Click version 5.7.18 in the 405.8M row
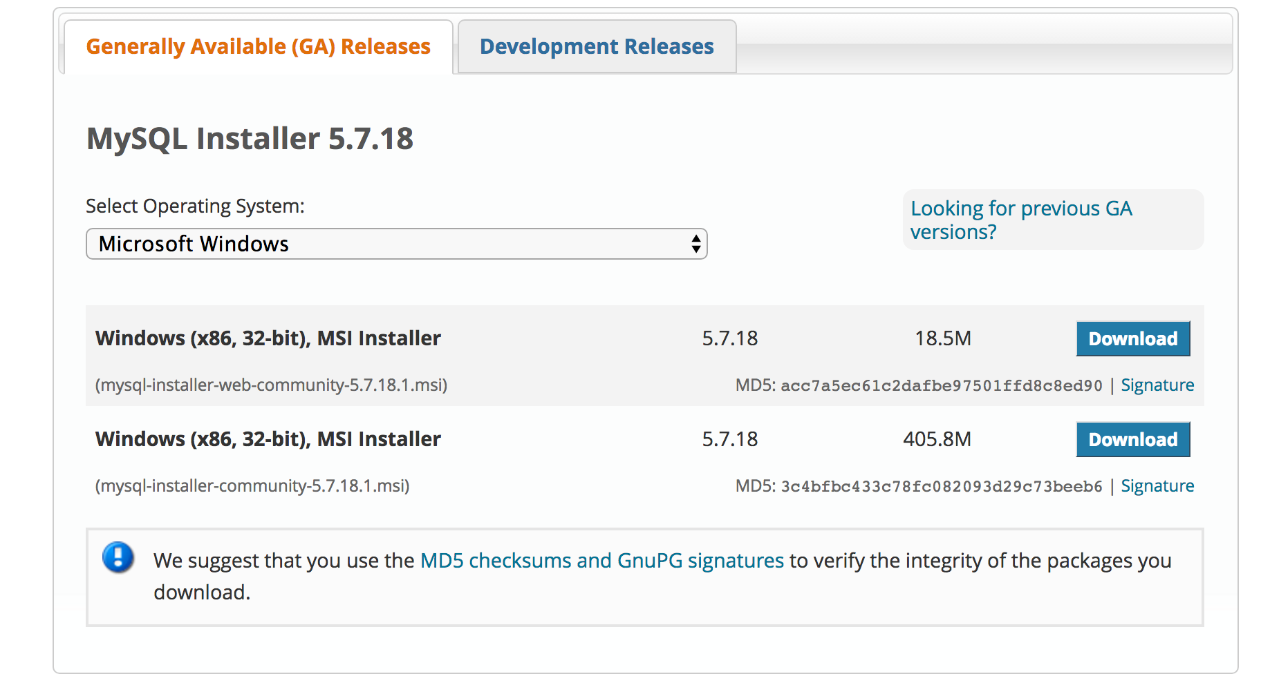Viewport: 1261px width, 674px height. point(730,439)
